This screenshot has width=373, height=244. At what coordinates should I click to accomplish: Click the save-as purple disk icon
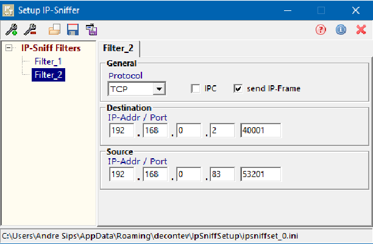click(x=91, y=30)
